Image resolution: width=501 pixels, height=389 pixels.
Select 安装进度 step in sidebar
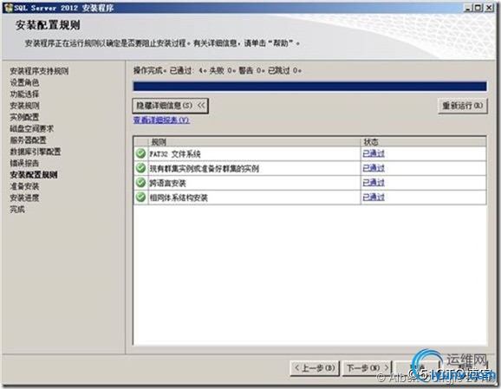[x=24, y=198]
